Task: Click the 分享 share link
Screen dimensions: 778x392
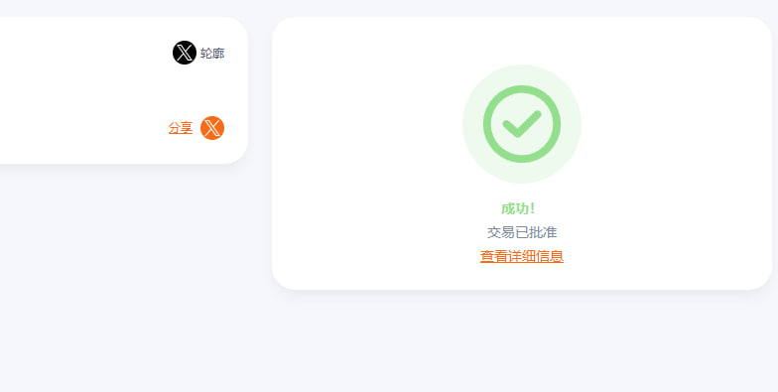Action: pyautogui.click(x=181, y=128)
